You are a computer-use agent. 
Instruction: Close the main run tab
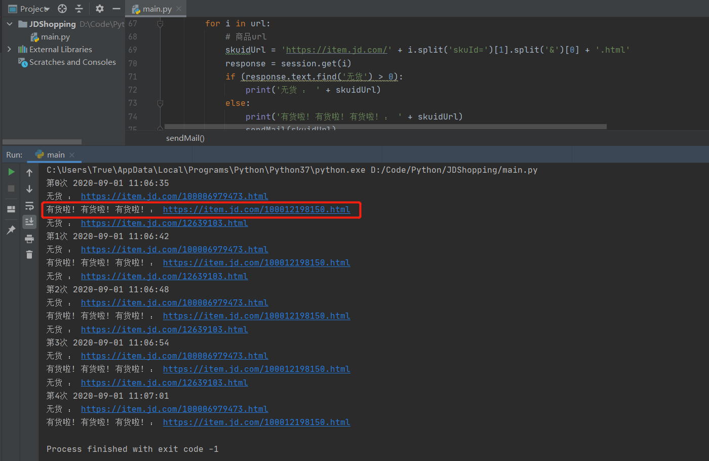(x=72, y=155)
